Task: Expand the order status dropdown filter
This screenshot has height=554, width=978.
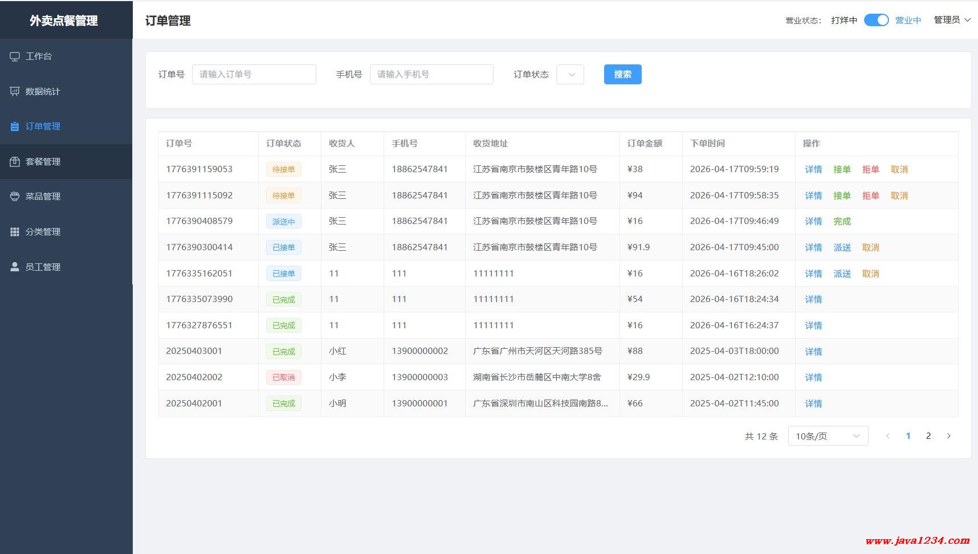Action: [570, 75]
